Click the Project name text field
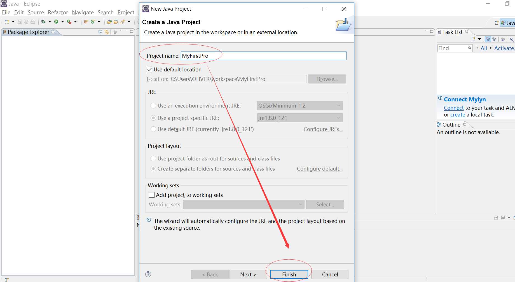The height and width of the screenshot is (282, 515). coord(263,56)
